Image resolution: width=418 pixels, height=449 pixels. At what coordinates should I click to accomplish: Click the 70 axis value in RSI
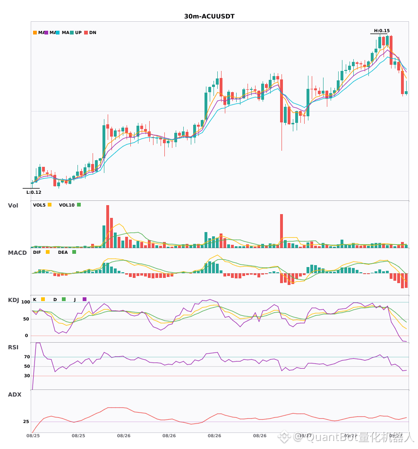click(27, 357)
